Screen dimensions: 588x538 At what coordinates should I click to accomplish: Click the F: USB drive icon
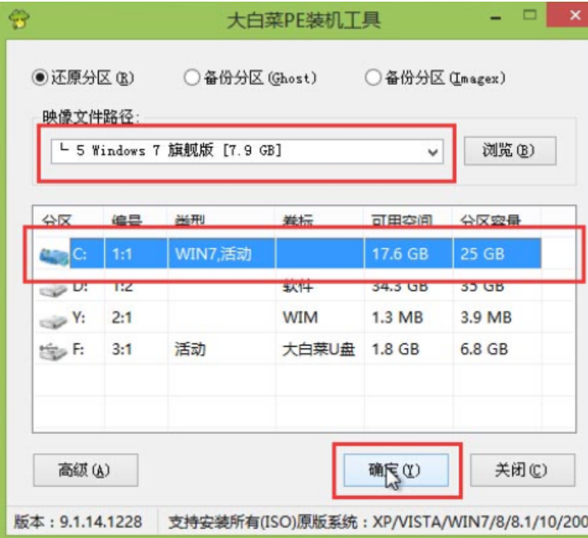pos(53,352)
